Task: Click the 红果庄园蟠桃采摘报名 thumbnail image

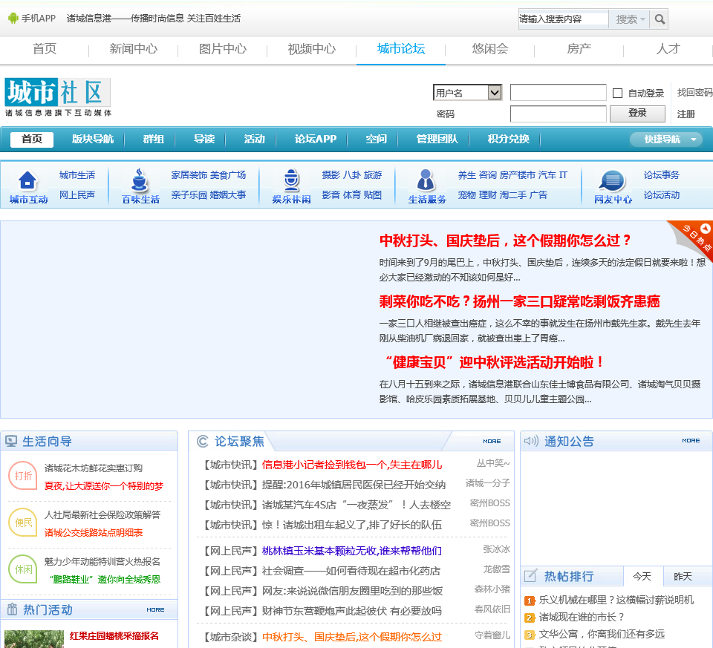Action: [x=33, y=639]
